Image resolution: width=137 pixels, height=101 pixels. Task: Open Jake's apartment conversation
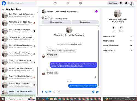(x=19, y=31)
